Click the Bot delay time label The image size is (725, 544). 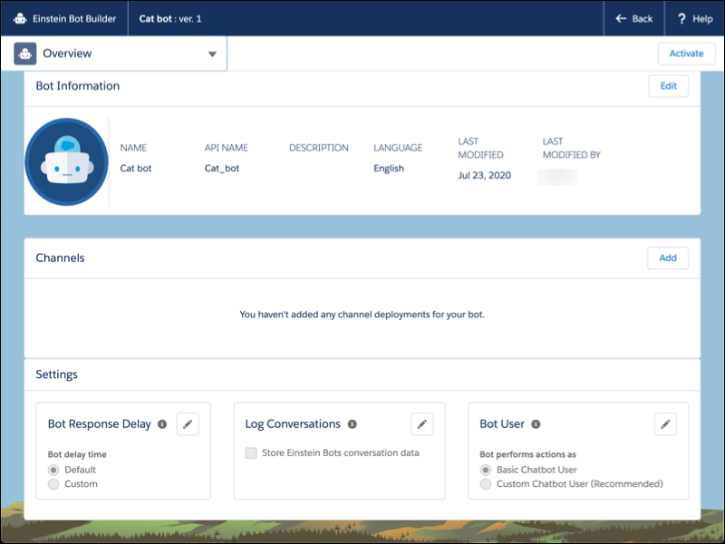77,455
